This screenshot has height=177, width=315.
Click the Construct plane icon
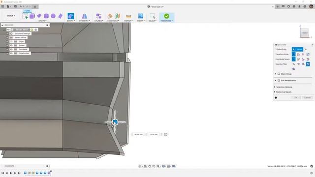point(110,16)
